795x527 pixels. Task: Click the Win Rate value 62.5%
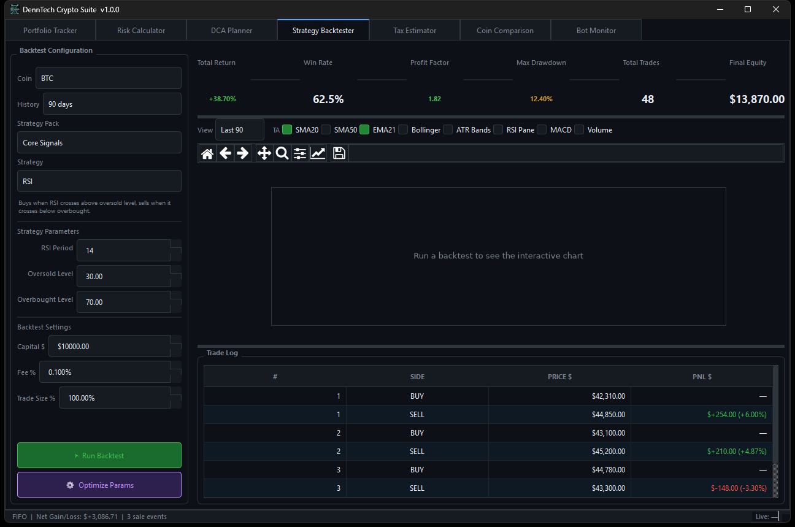328,99
